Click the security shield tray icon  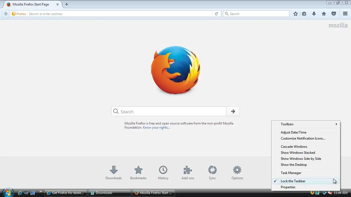[x=312, y=193]
